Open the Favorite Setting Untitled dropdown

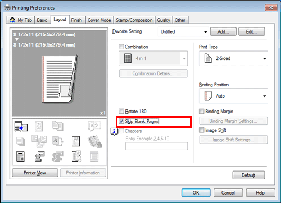point(183,32)
